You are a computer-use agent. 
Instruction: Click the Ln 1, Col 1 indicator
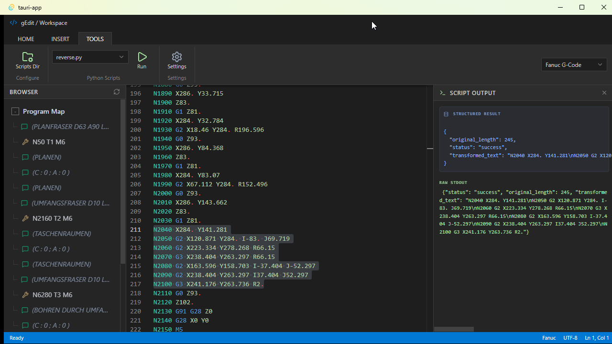click(x=597, y=338)
